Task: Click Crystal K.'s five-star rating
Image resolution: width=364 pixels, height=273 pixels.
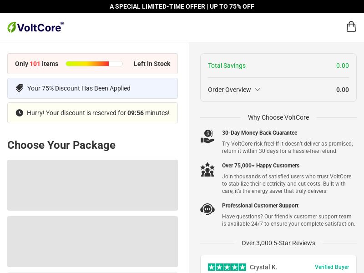Action: click(227, 267)
